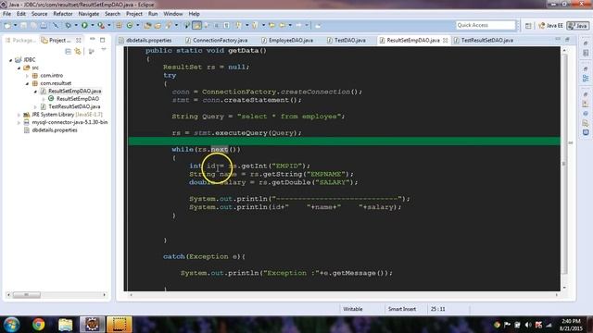Screen dimensions: 593x333
Task: Click the Task List icon in right trim
Action: point(586,54)
